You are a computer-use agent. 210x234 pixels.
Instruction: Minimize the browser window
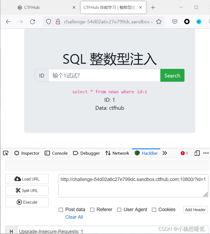(x=181, y=7)
